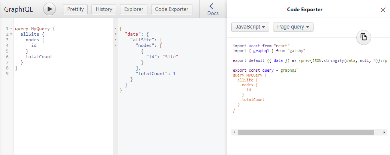The width and height of the screenshot is (390, 155).
Task: Click the scrollbar left arrow in Code Exporter
Action: (234, 132)
